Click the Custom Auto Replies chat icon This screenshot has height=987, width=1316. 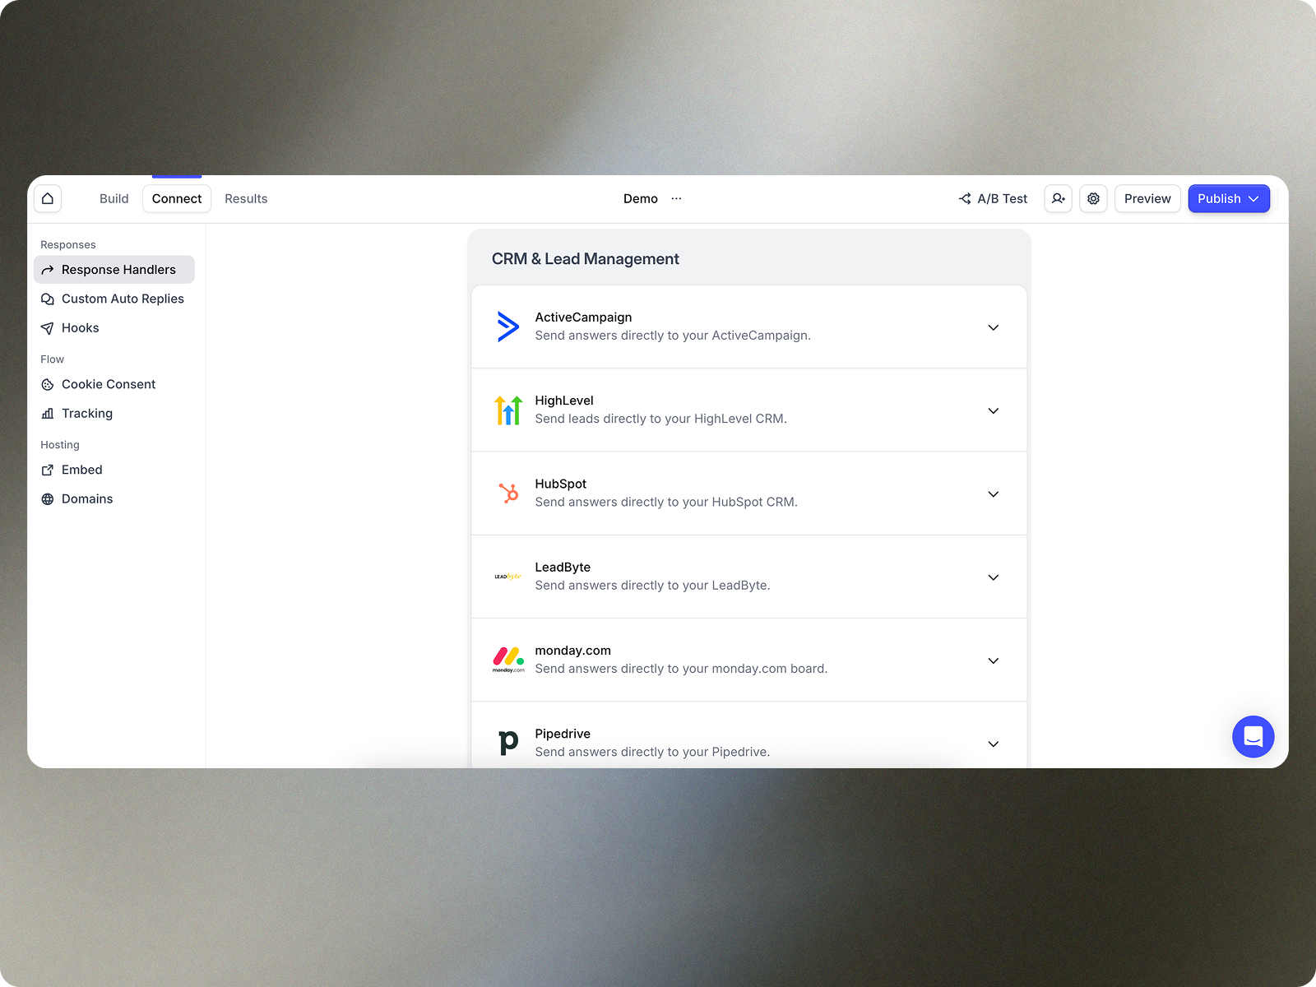[48, 299]
